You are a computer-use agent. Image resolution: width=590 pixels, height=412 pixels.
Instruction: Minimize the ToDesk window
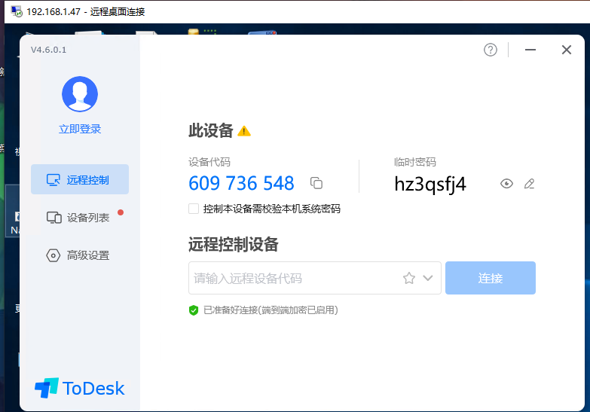[530, 50]
